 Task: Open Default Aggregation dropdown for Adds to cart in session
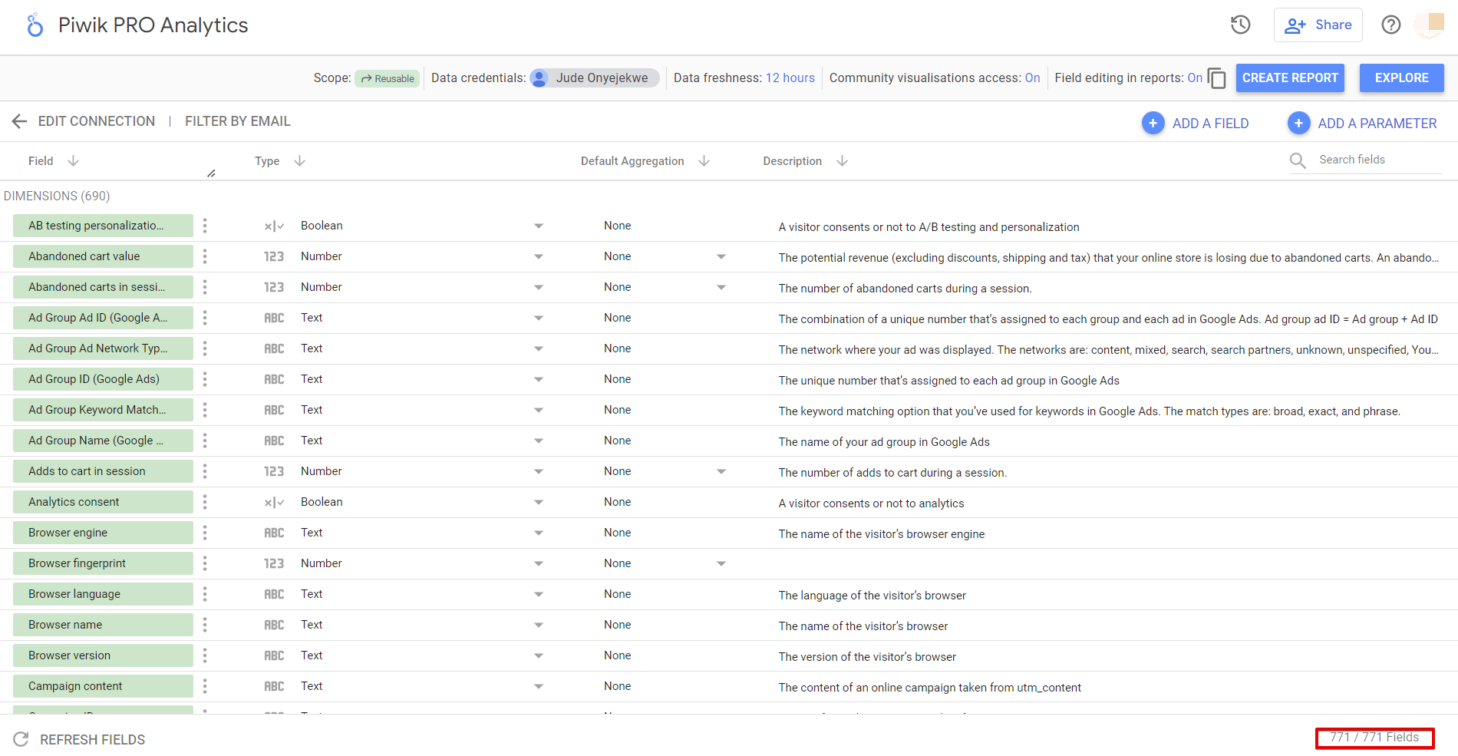(721, 471)
